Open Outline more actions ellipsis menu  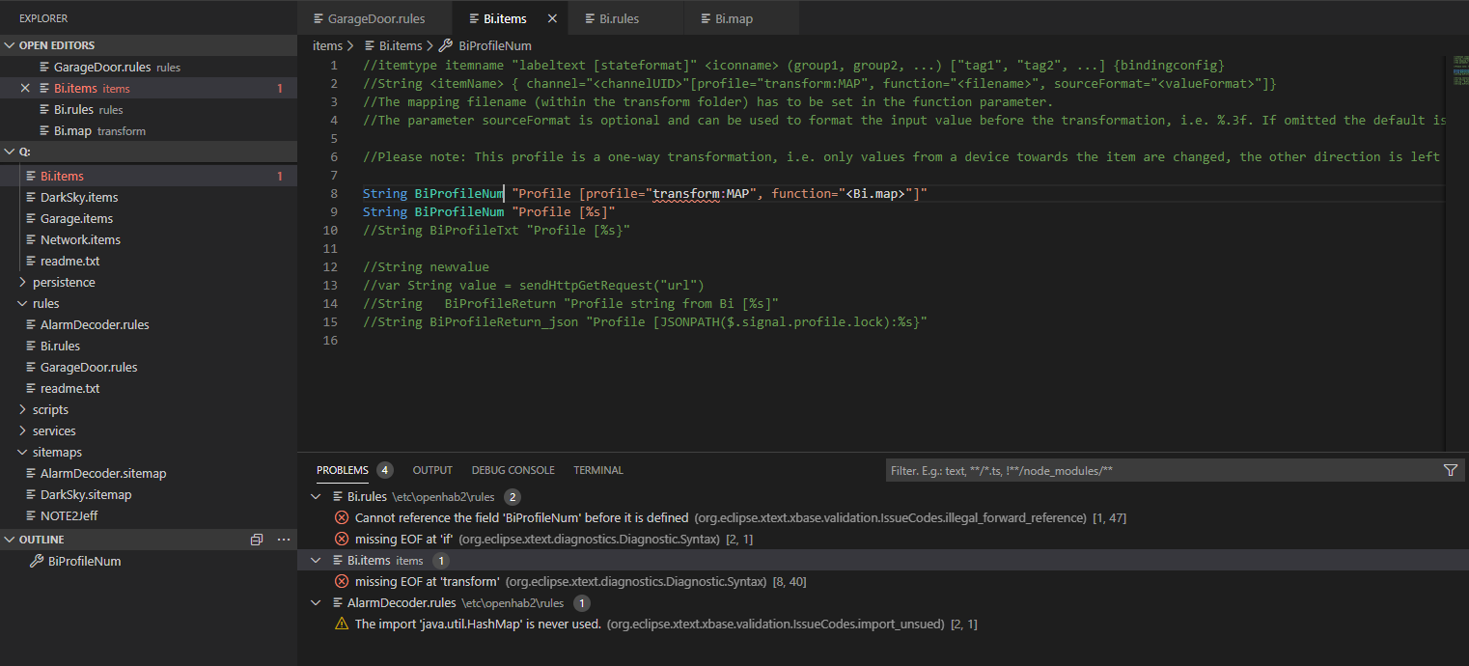[283, 540]
